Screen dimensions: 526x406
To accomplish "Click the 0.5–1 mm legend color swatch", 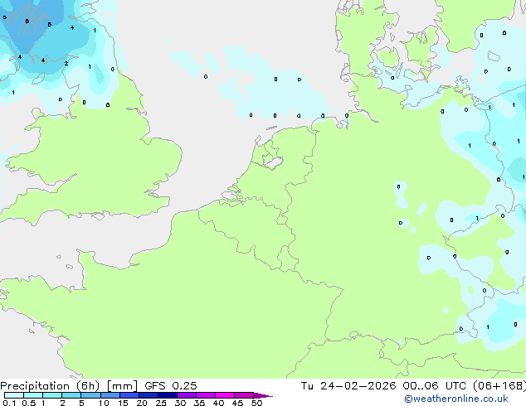I will (x=33, y=395).
